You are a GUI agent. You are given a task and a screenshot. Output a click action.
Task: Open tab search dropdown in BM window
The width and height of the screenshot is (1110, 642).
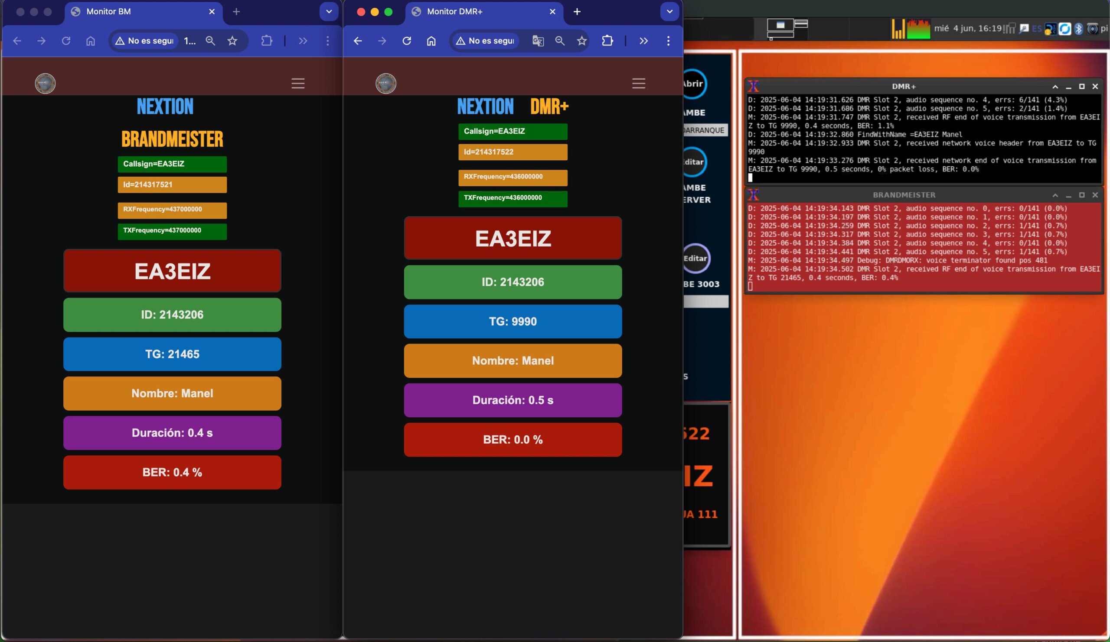point(329,11)
